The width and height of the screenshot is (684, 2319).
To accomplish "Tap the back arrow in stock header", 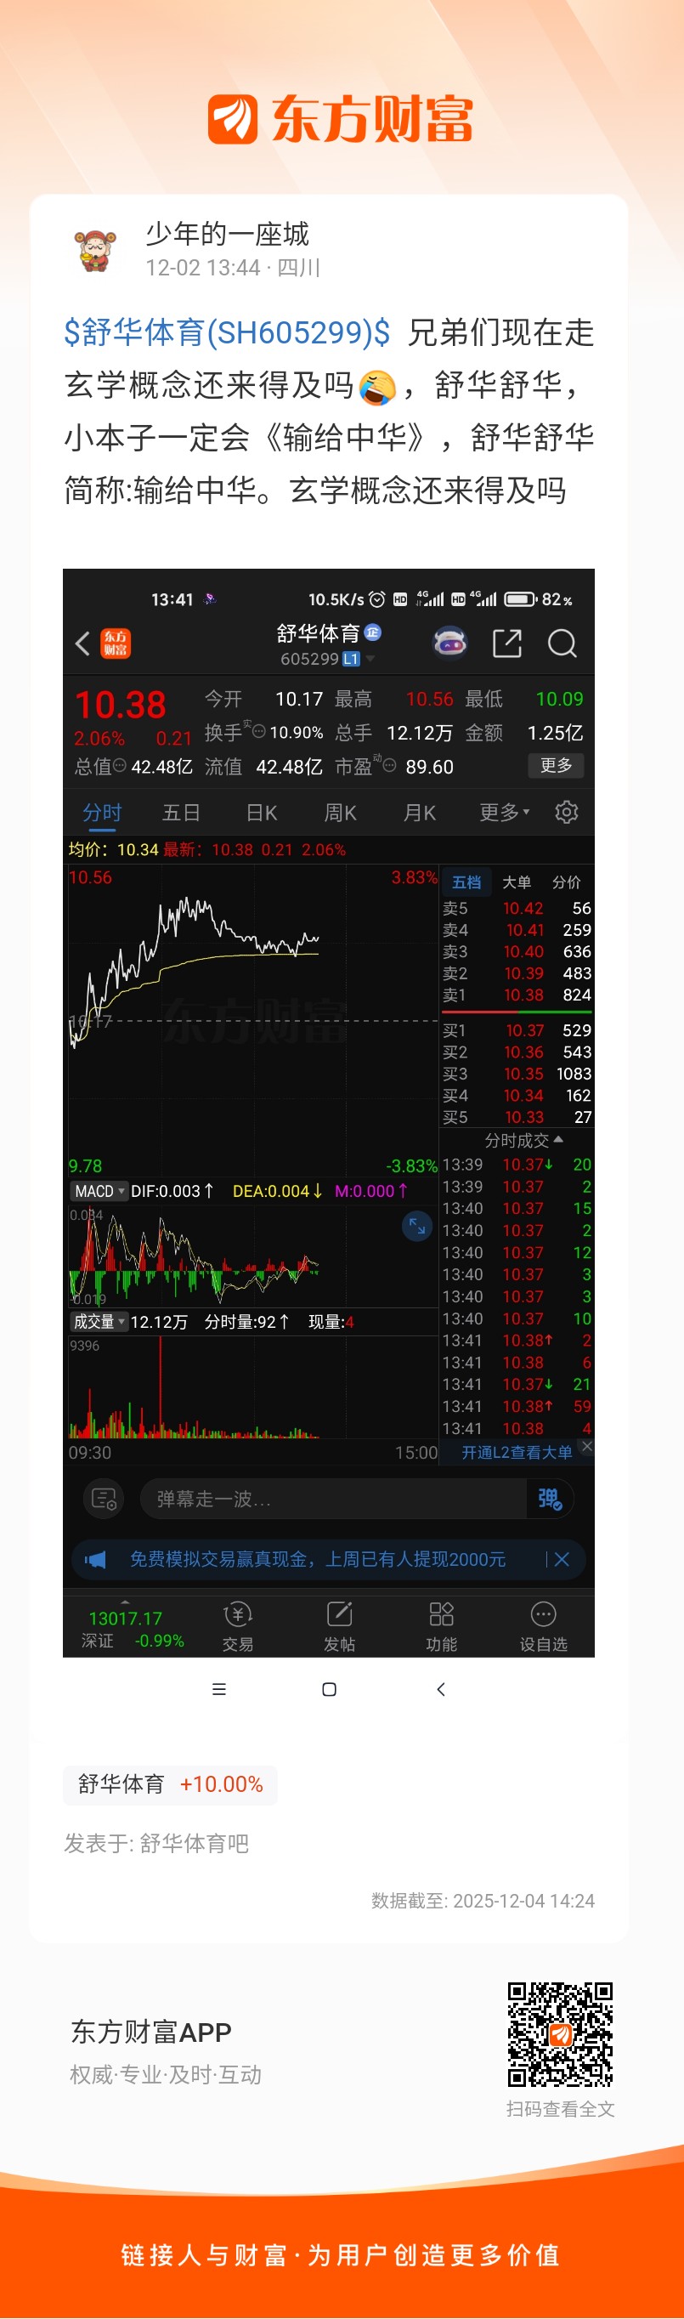I will coord(82,643).
